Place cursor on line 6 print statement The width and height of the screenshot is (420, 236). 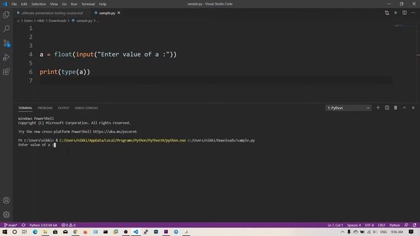64,71
